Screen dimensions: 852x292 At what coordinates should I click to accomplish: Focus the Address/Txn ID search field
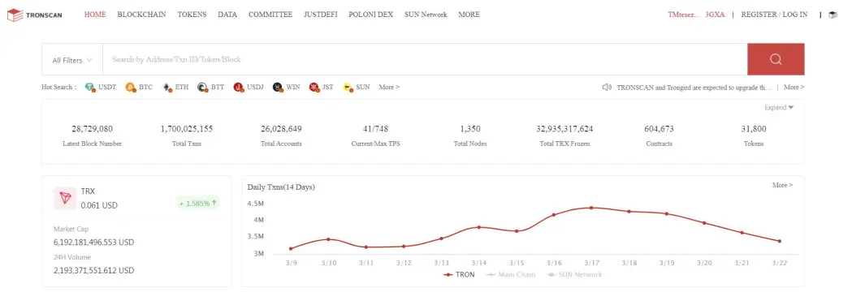click(425, 59)
